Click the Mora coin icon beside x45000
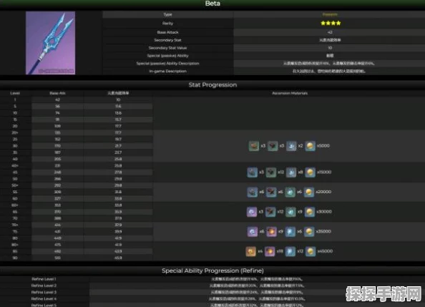425x307 pixels. point(311,251)
